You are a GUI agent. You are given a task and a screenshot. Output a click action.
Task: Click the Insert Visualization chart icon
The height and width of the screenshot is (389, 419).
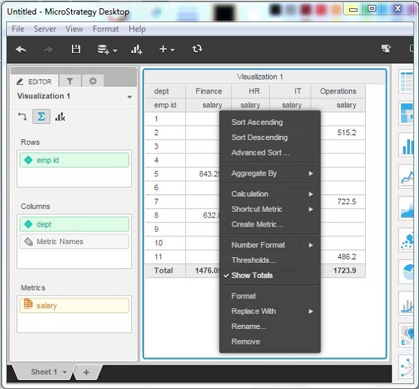coord(137,49)
